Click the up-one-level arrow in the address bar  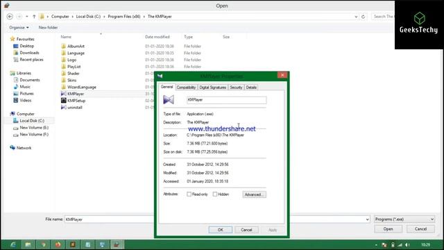tap(34, 17)
